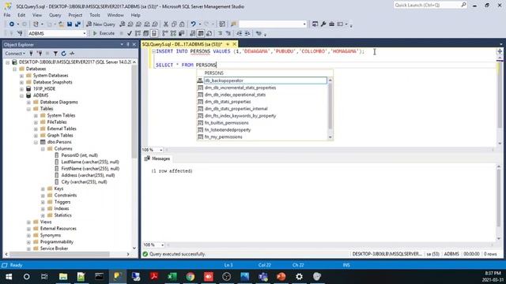Click the navigate back circle icon
The image size is (506, 284).
12,24
